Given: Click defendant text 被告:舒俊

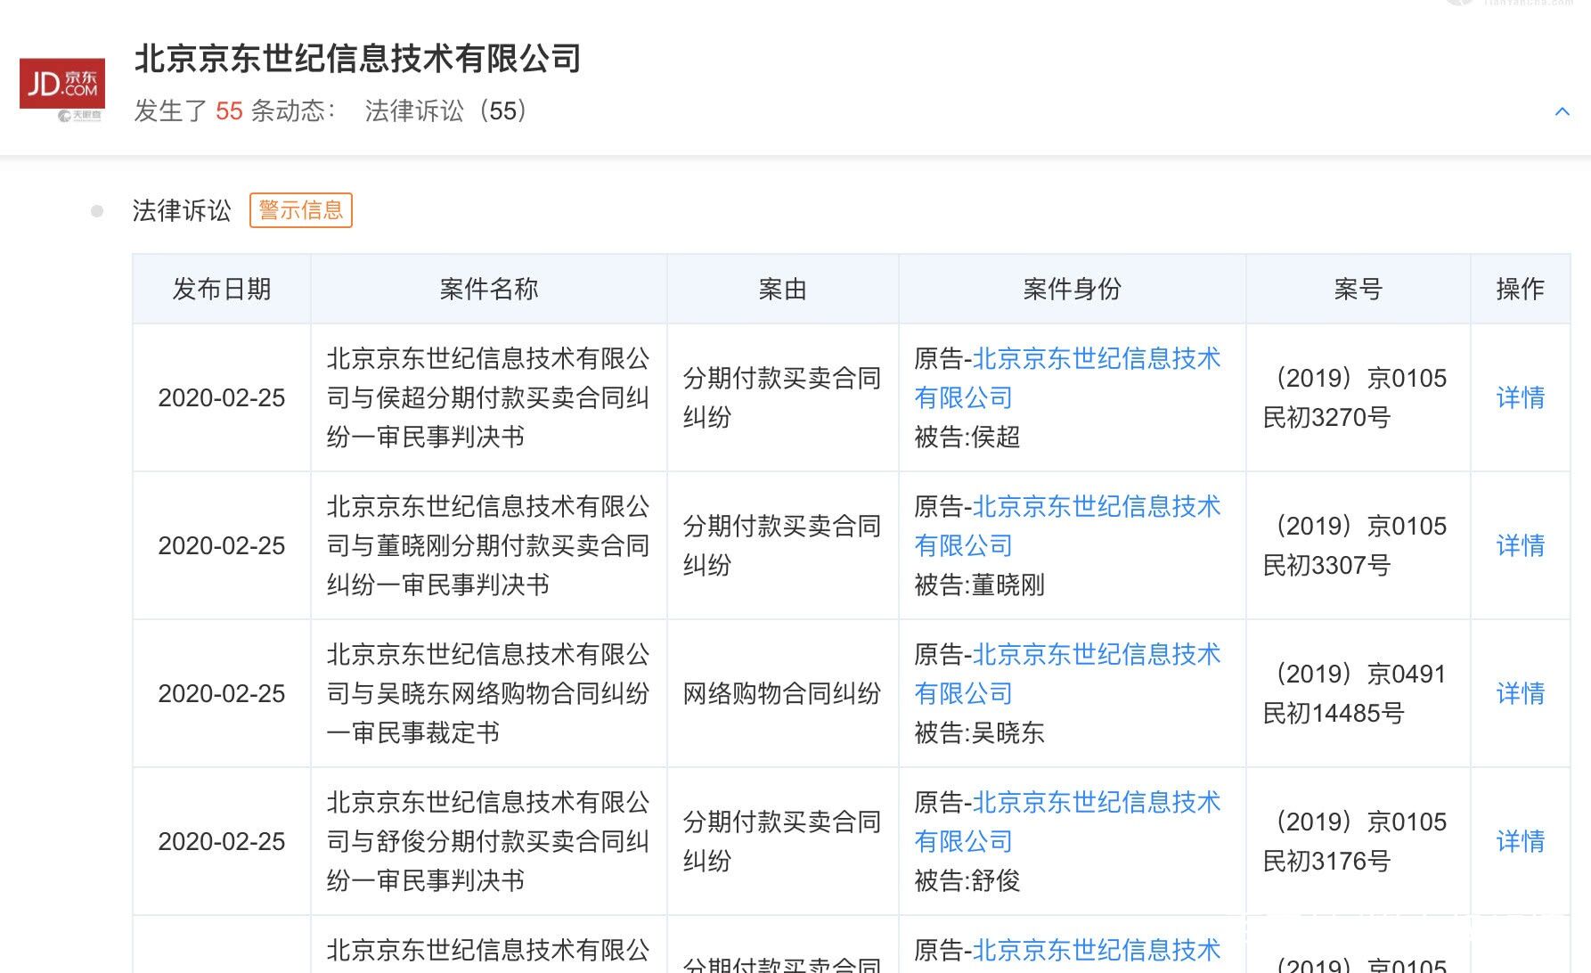Looking at the screenshot, I should coord(967,880).
